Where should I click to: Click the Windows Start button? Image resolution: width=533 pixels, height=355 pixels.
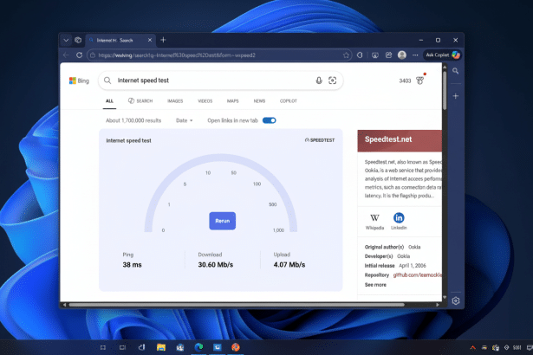(x=103, y=347)
